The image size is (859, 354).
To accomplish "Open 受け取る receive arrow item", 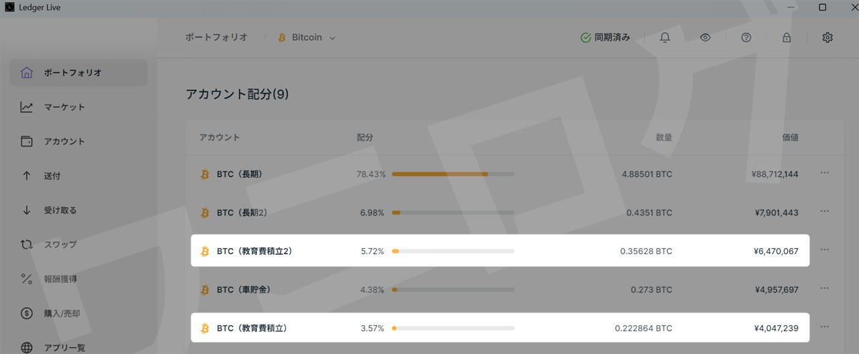I will [60, 211].
